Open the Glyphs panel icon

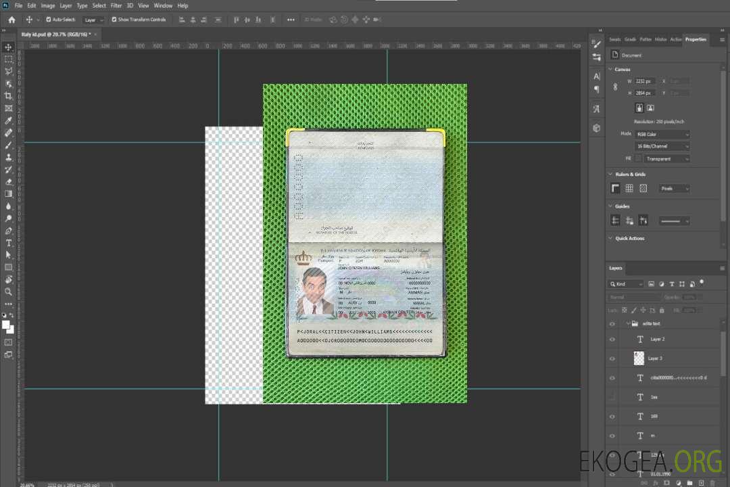(597, 109)
